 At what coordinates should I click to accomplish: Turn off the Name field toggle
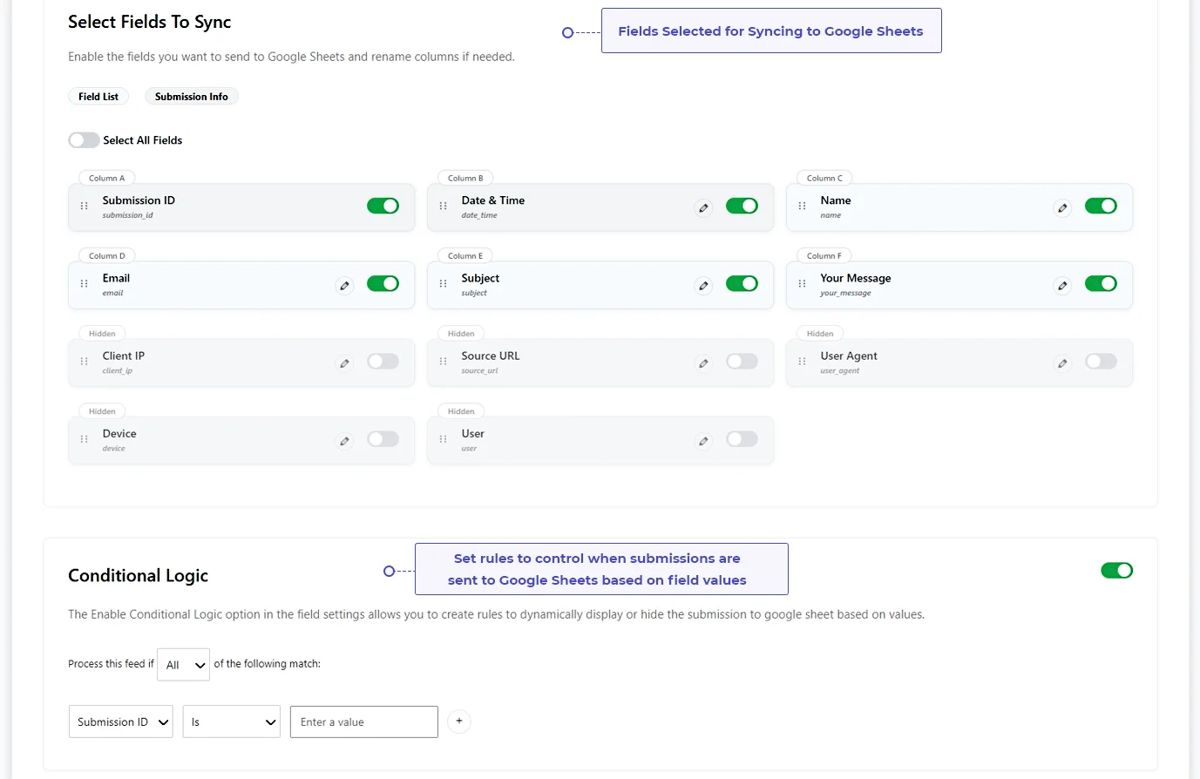pyautogui.click(x=1101, y=206)
